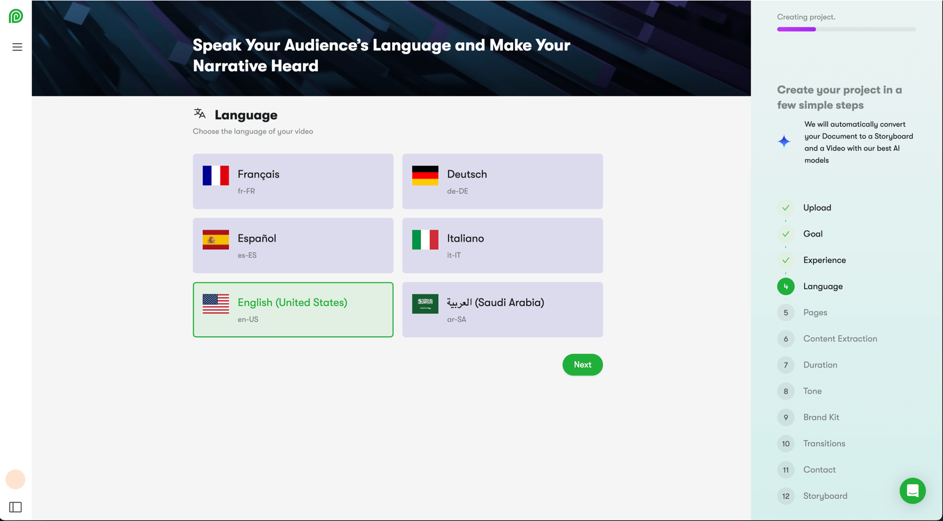Click the Goal step checkmark
The width and height of the screenshot is (943, 521).
click(x=785, y=234)
